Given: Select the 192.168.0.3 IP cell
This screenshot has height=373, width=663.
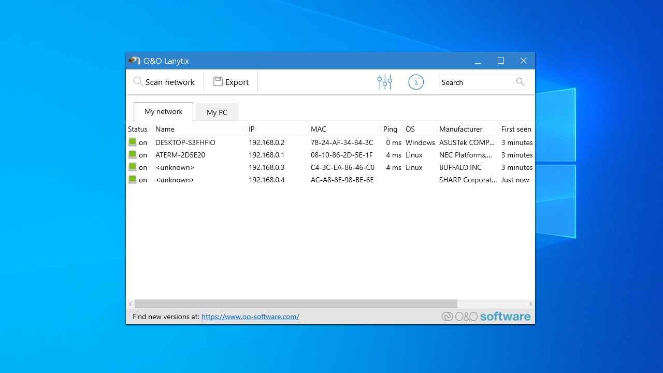Looking at the screenshot, I should click(267, 167).
